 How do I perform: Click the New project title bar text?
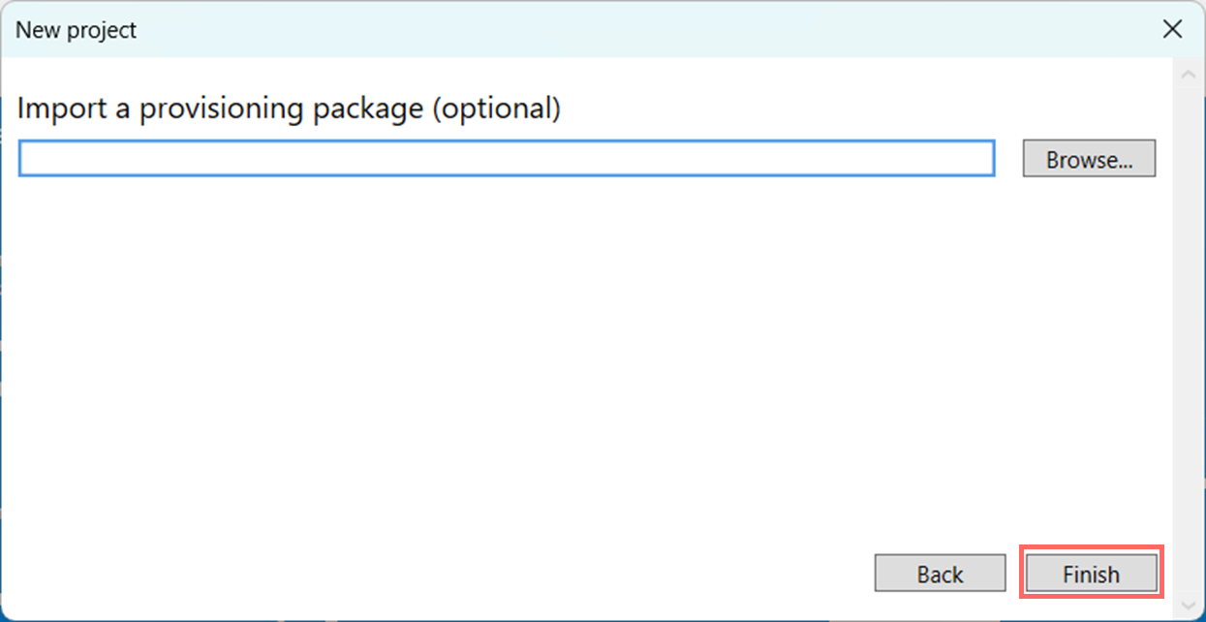76,29
